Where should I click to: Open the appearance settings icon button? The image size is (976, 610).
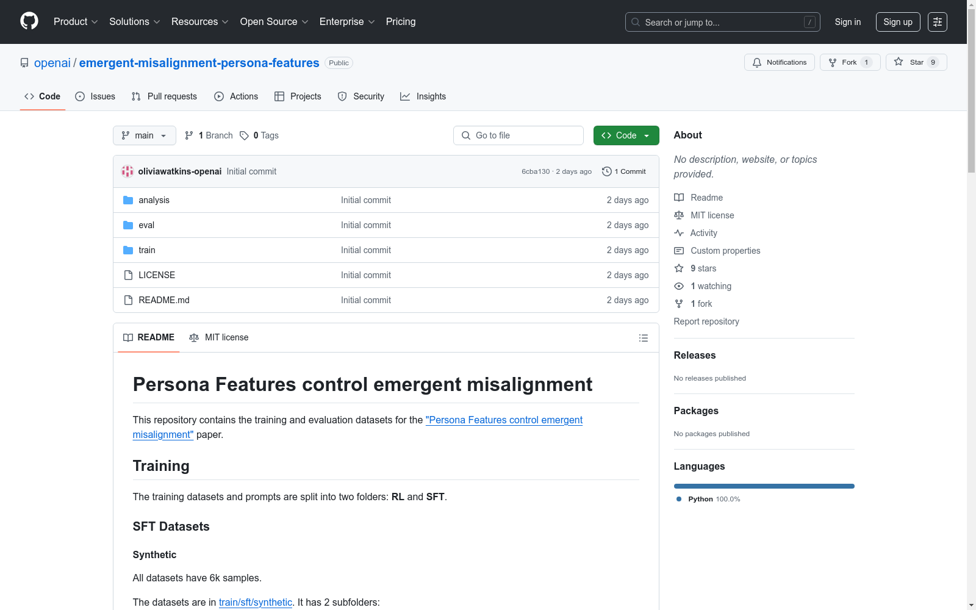pos(938,22)
